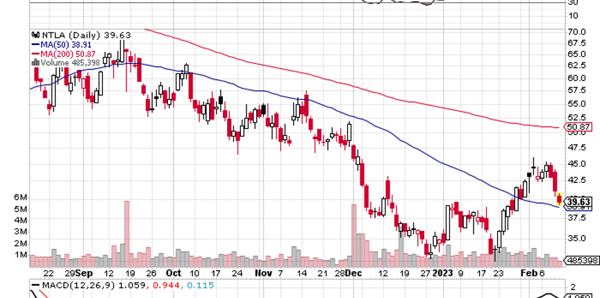
Task: Click the 39.63 current price tag
Action: tap(581, 200)
